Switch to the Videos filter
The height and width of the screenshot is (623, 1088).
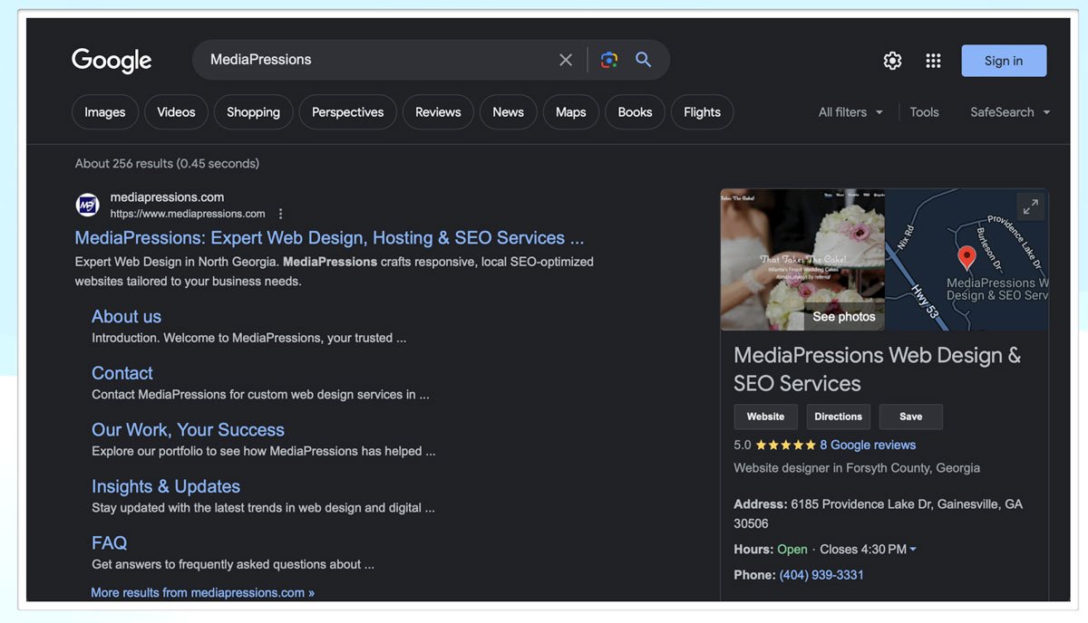176,112
